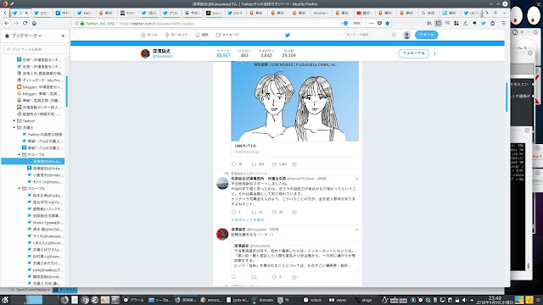The image size is (543, 305).
Task: Open the このスレッドを表示 link
Action: click(248, 219)
